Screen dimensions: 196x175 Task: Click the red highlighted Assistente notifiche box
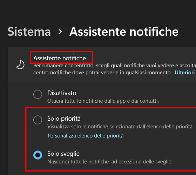61,57
